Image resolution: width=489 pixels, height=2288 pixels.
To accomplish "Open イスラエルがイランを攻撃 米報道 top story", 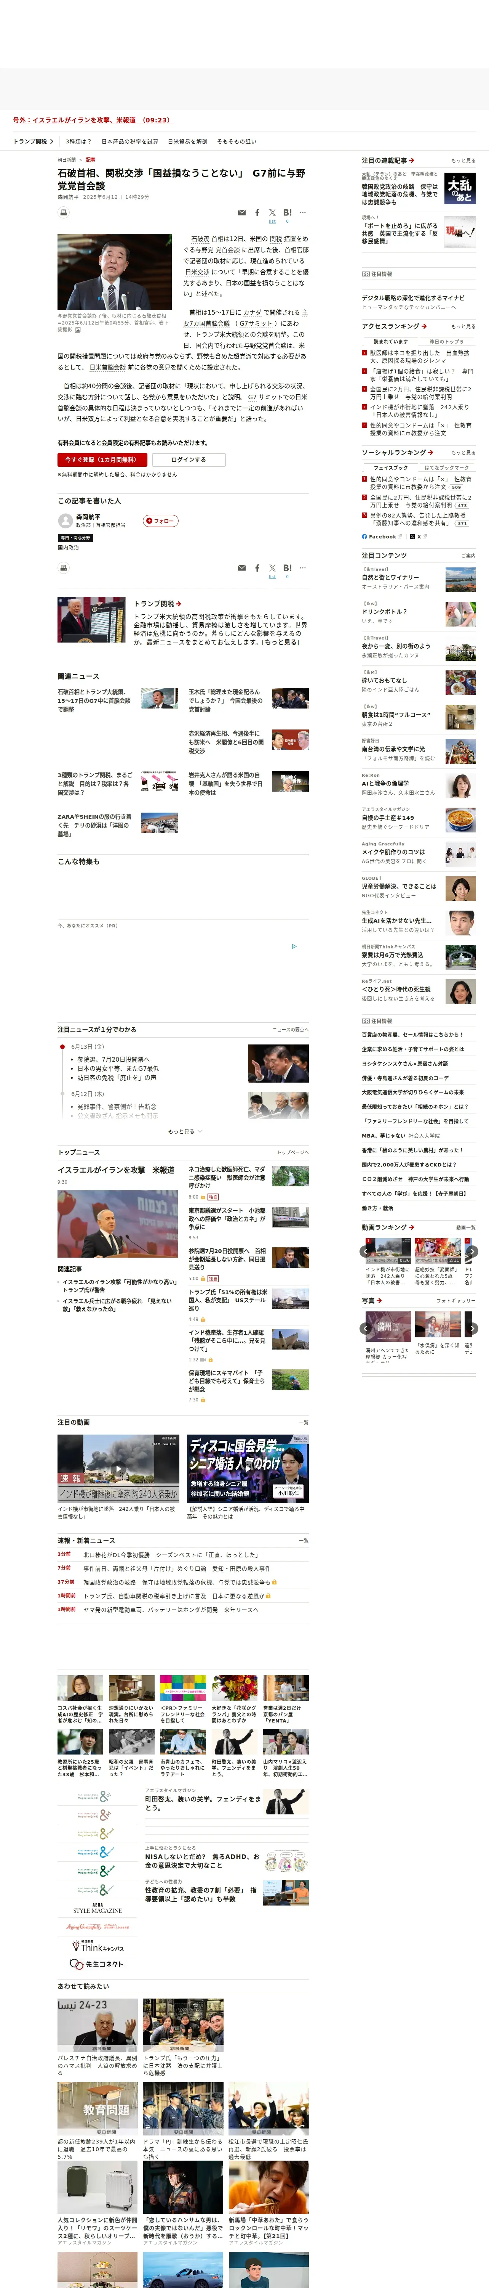I will [116, 1170].
